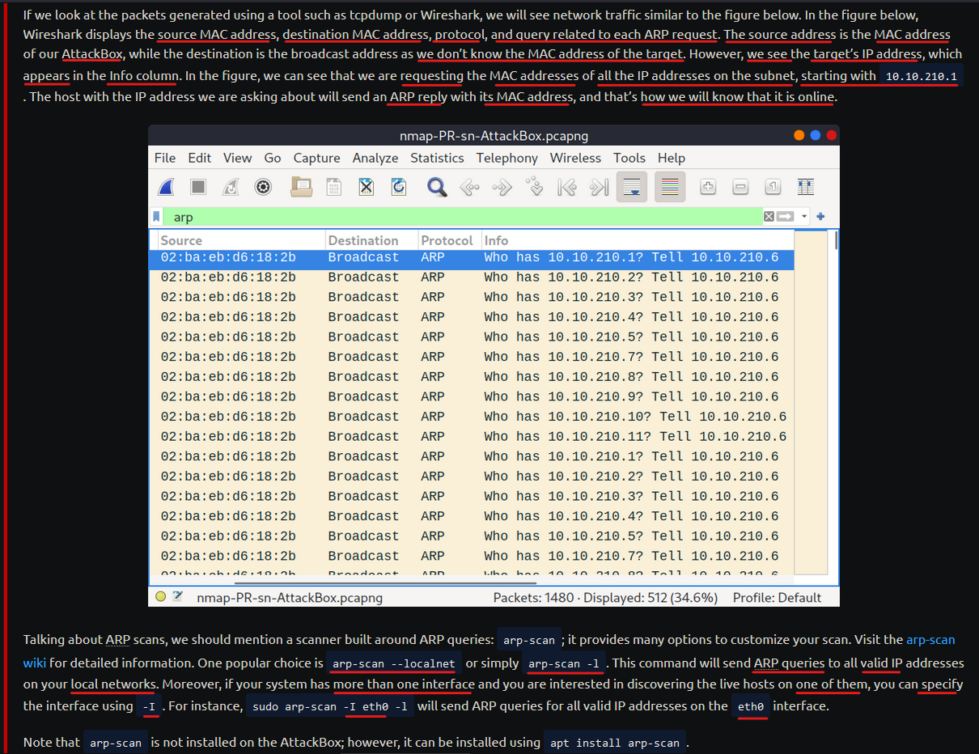Open Capture Options gear icon
979x754 pixels.
[263, 188]
